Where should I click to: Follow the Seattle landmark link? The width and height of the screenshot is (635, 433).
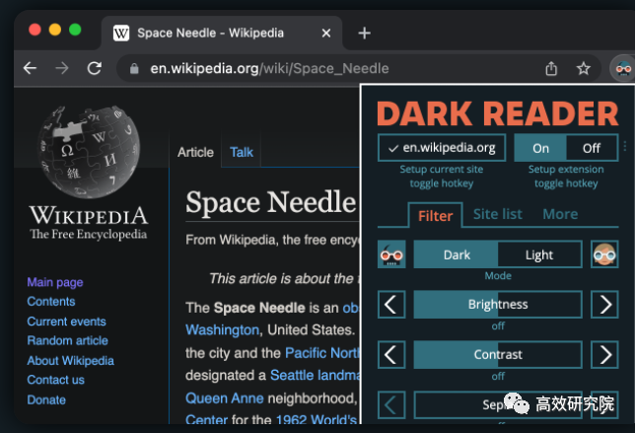click(x=315, y=376)
